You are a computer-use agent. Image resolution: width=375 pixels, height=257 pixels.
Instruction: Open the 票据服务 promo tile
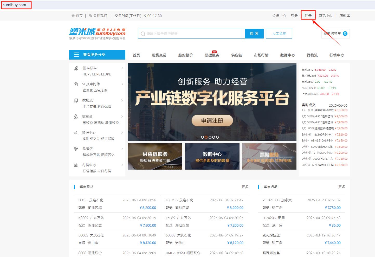pos(269,156)
